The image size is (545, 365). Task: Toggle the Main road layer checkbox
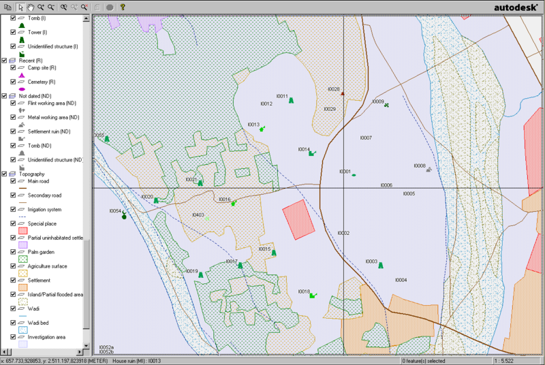tap(13, 181)
